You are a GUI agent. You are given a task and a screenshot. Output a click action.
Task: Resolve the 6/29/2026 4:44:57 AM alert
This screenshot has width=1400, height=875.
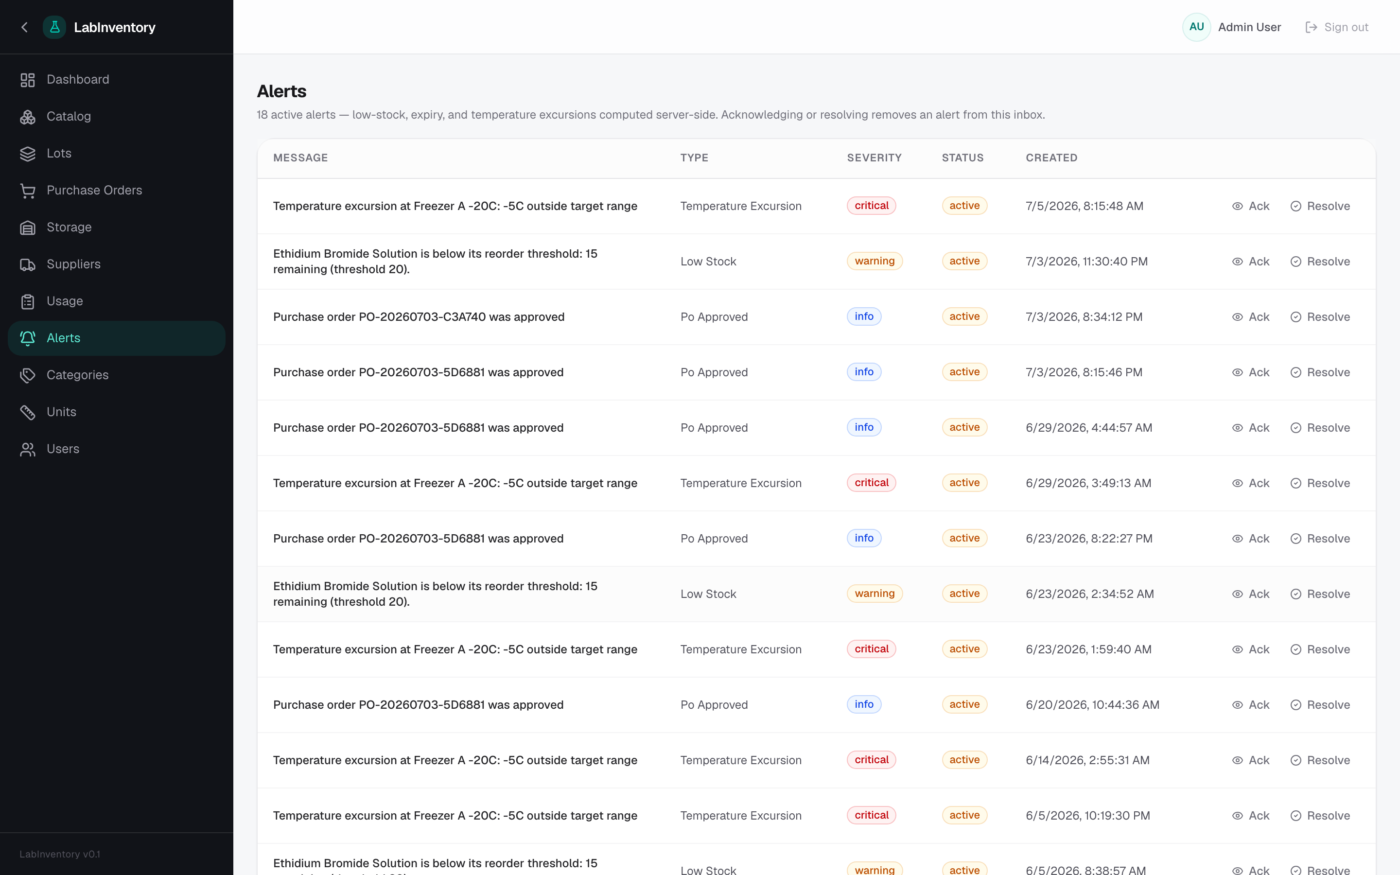coord(1320,428)
